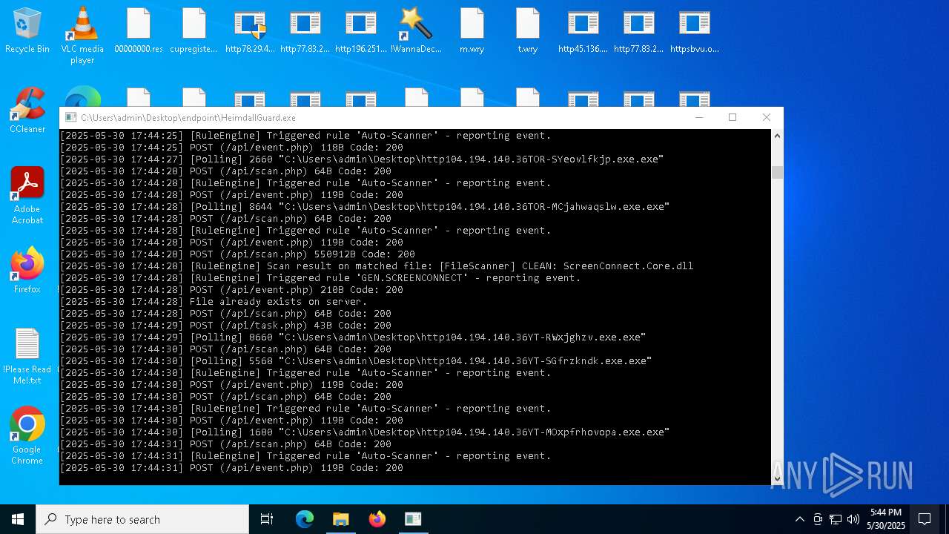Click the CLEAN: ScreenConnect.Core.dll log line

pos(377,266)
